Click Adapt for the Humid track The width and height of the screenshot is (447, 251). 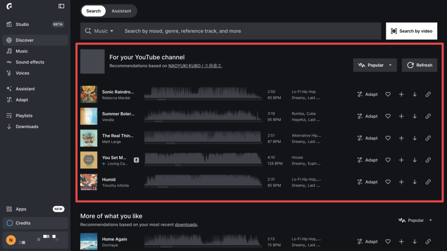point(367,182)
